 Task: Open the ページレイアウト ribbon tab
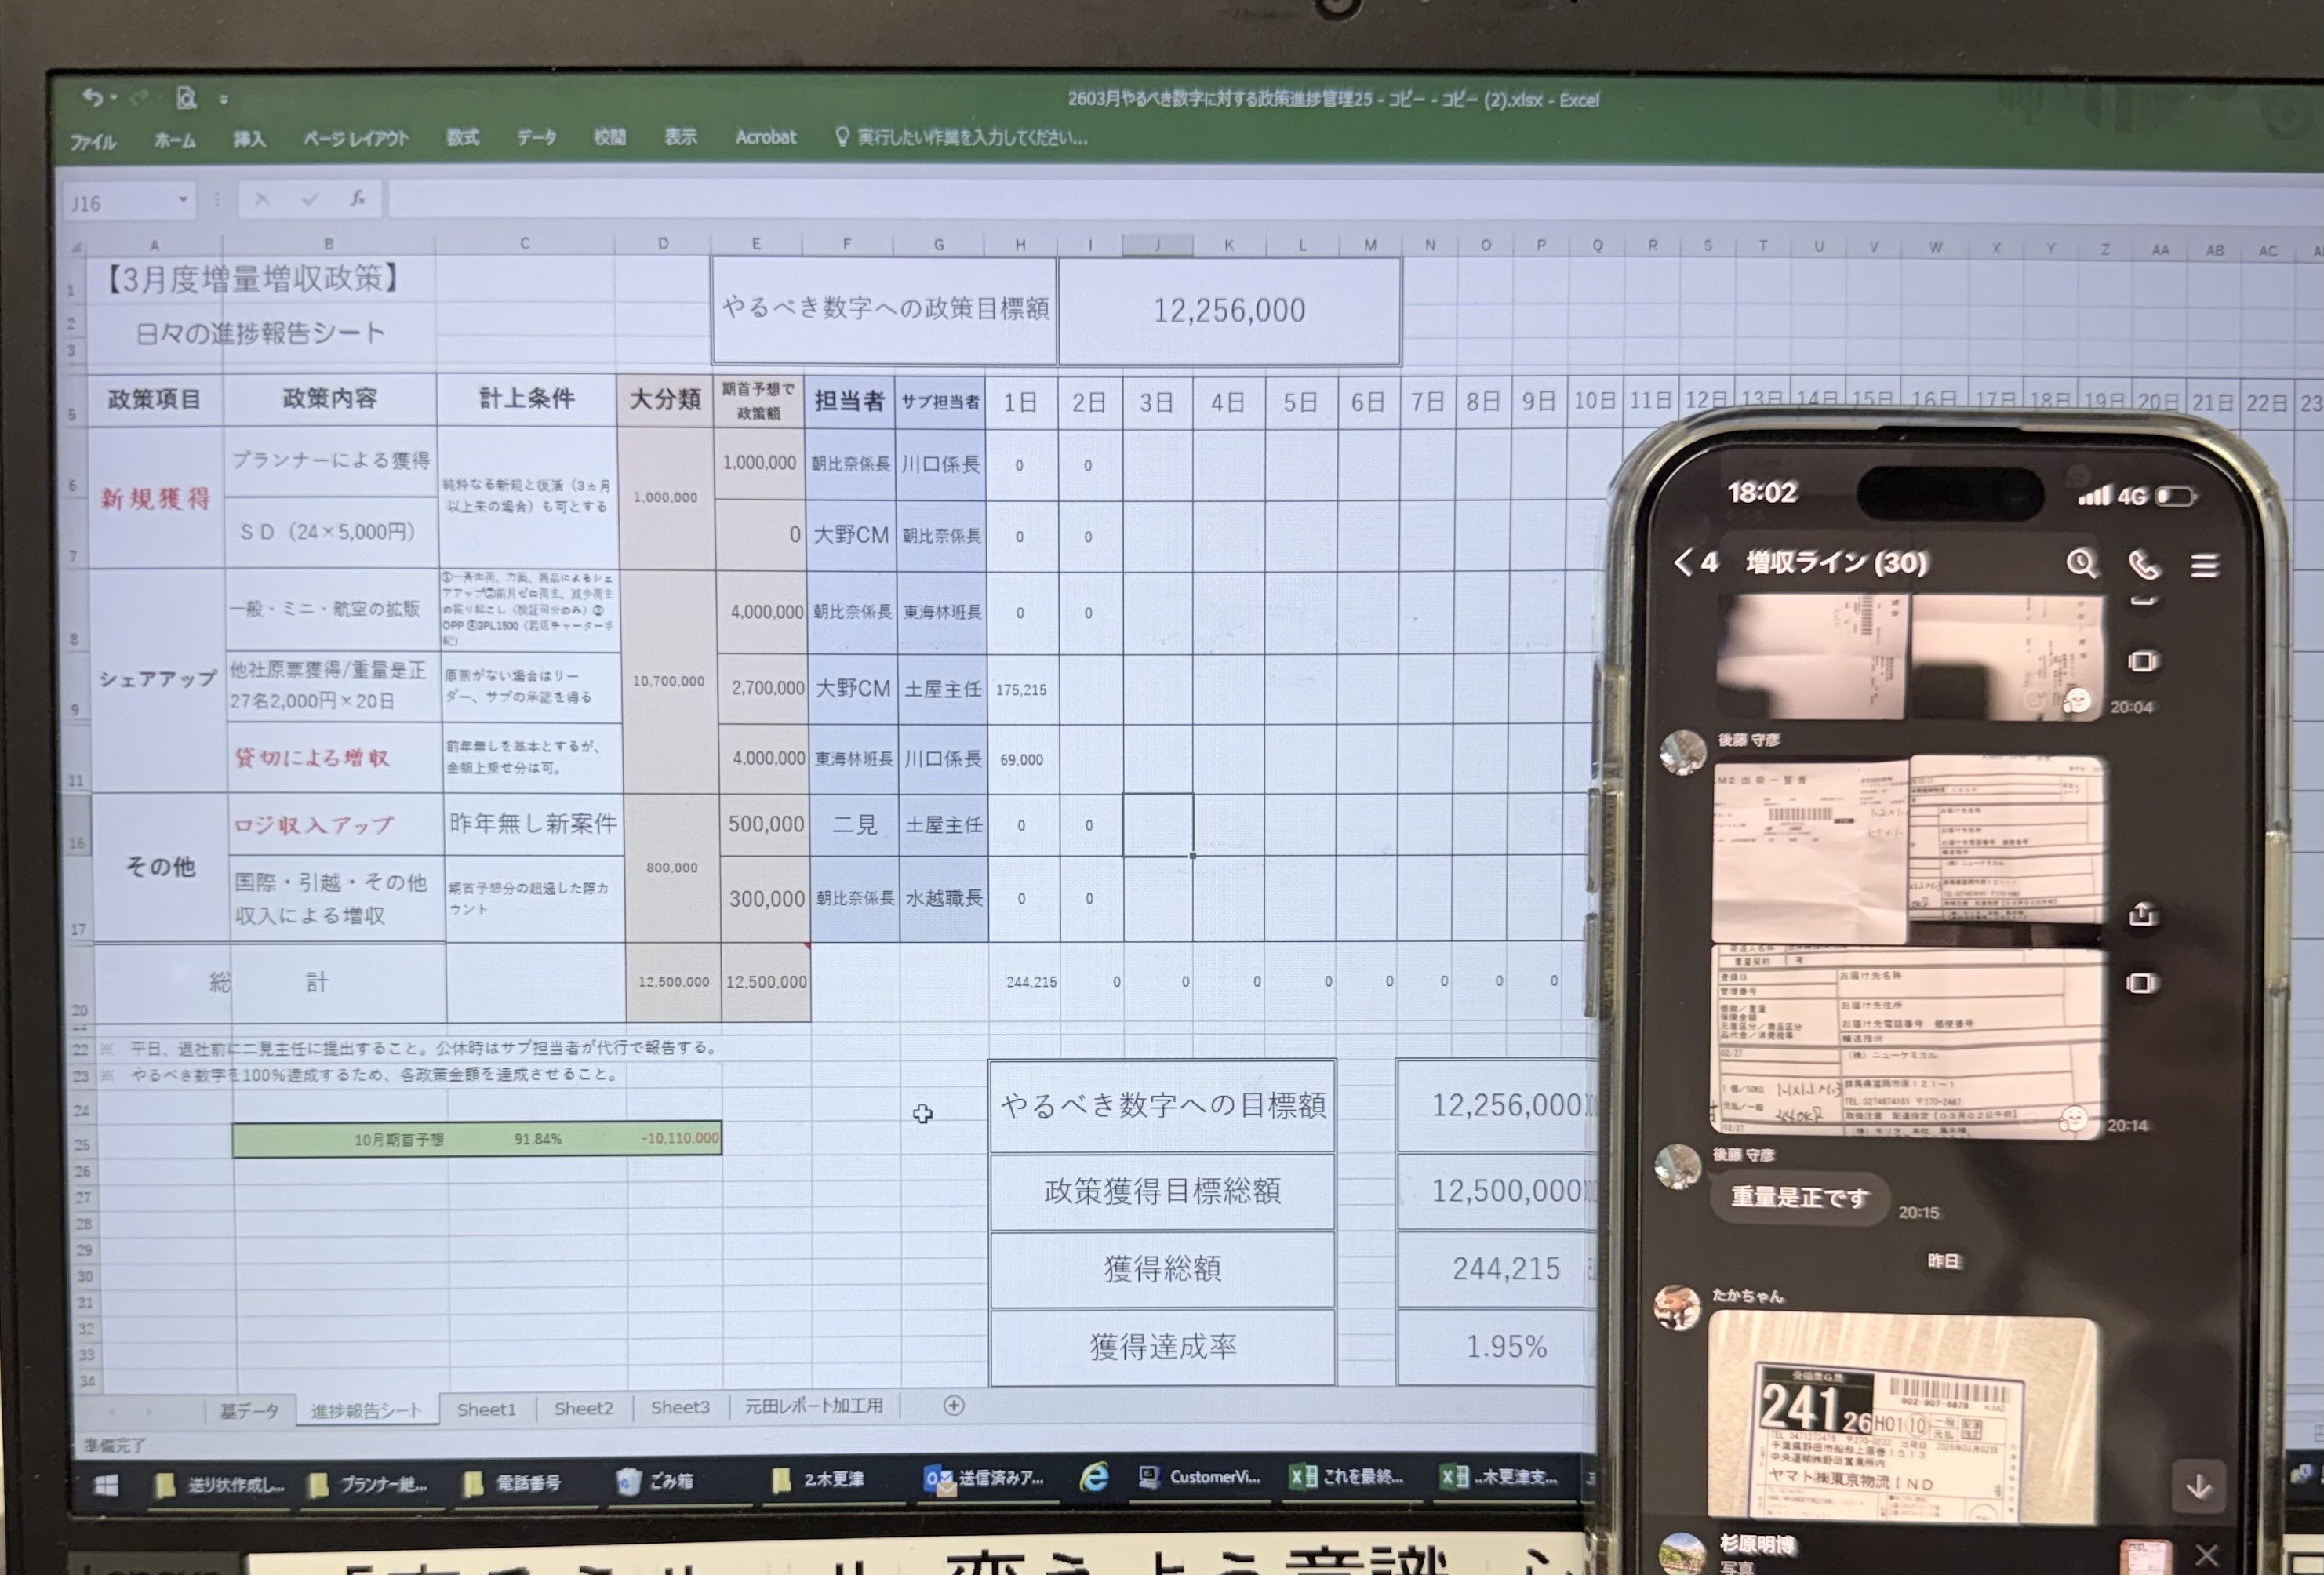click(x=356, y=138)
